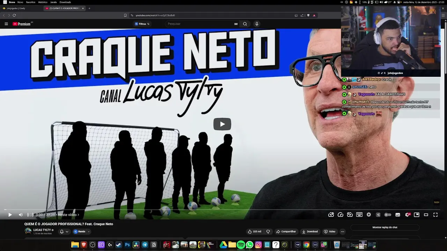447x251 pixels.
Task: Toggle the autoplay switch in player
Action: click(x=388, y=215)
